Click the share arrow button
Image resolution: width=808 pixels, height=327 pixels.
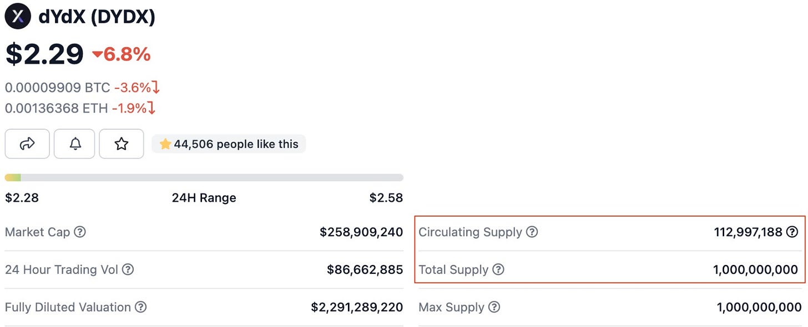coord(27,144)
